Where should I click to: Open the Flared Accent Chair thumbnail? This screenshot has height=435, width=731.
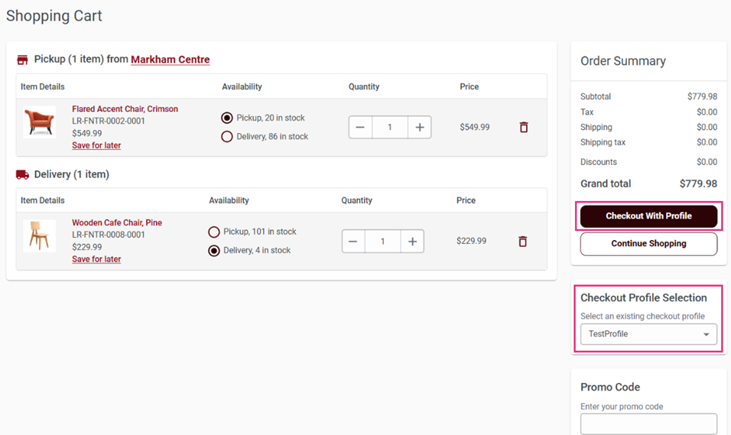tap(39, 122)
